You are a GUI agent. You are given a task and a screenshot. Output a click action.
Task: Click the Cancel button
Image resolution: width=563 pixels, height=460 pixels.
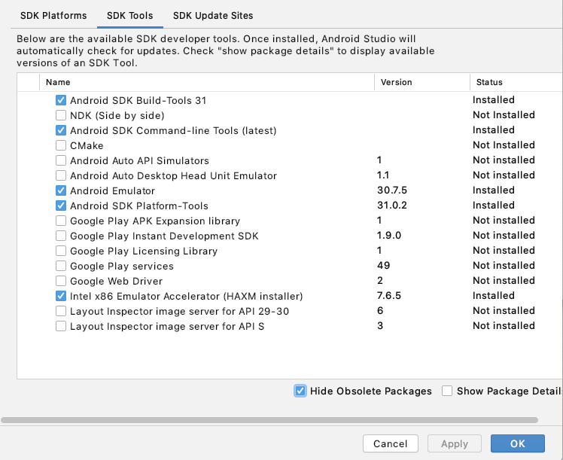click(x=390, y=443)
